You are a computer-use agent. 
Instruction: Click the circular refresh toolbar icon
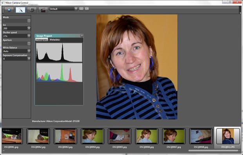click(x=32, y=10)
